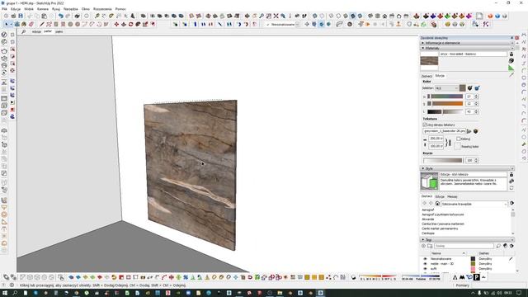Open the tag dropdown in the toolbar
The height and width of the screenshot is (297, 528).
point(282,24)
